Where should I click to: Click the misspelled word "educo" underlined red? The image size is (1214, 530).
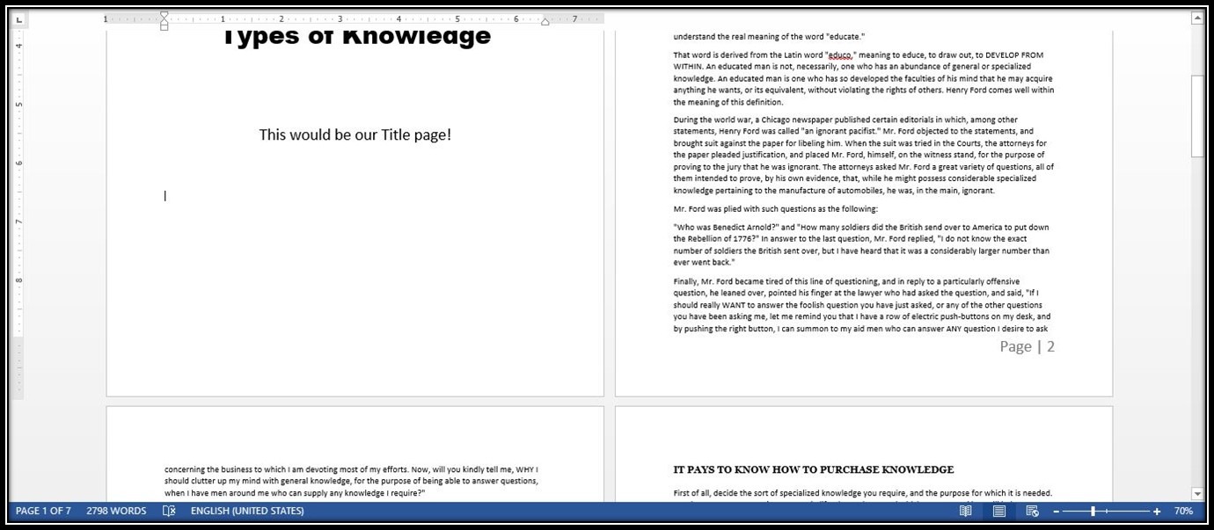841,55
